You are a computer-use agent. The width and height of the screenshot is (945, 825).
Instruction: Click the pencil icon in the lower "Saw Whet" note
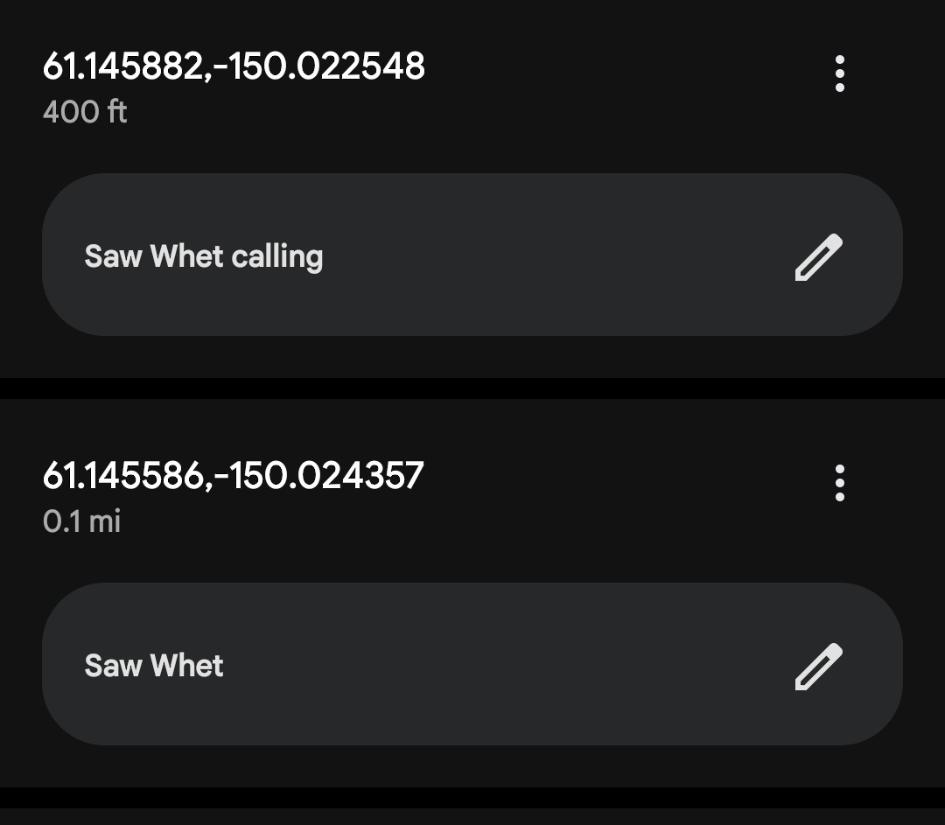click(818, 667)
